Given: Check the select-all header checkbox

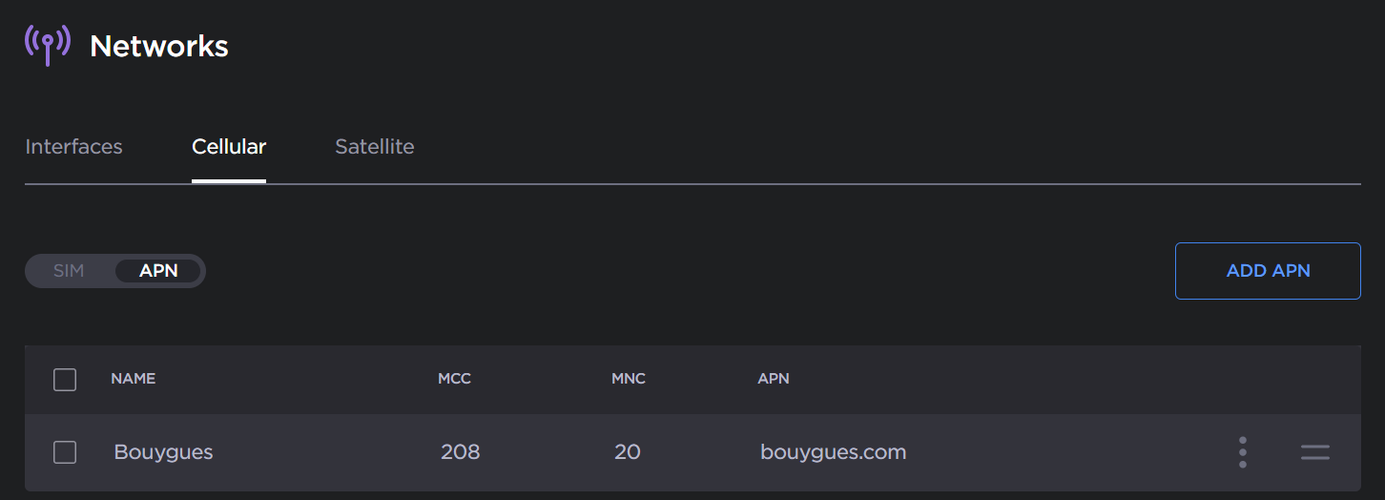Looking at the screenshot, I should click(x=65, y=380).
